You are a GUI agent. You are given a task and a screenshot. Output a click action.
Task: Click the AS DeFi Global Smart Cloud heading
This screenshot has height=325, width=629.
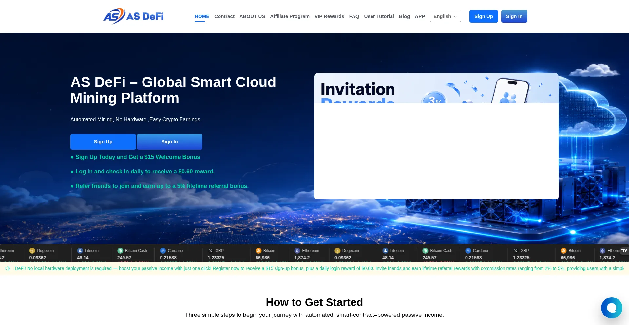click(x=173, y=90)
